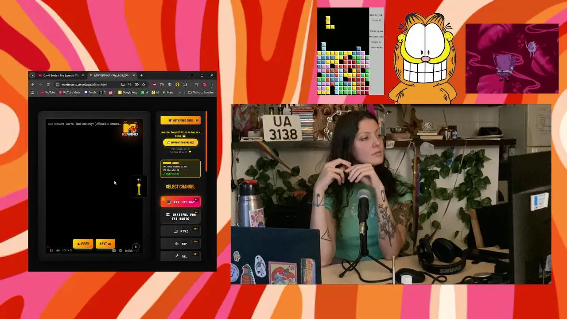Open the media controls toolbar icon
The image size is (567, 319).
coord(197,85)
